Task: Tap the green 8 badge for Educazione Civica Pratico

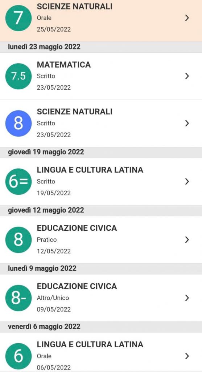Action: pos(18,240)
